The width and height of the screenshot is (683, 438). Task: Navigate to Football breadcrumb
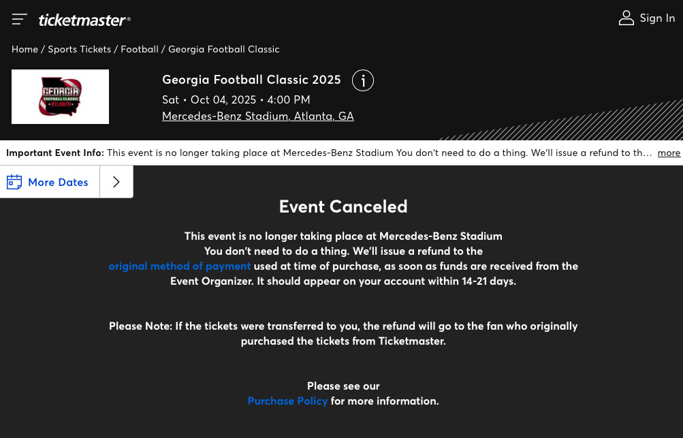140,49
